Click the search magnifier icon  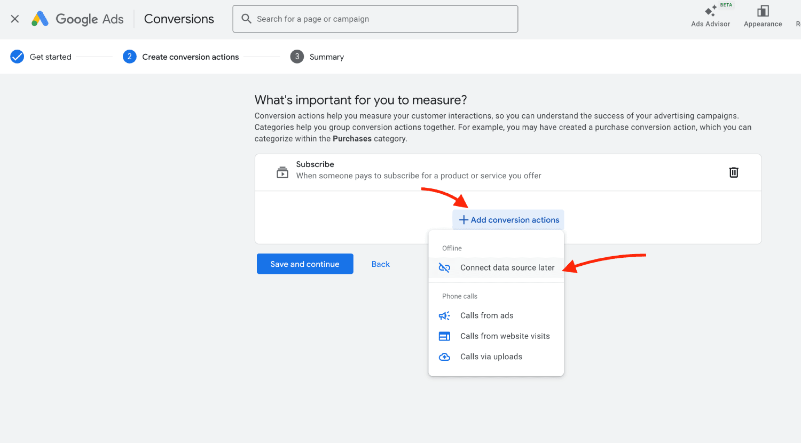click(246, 19)
